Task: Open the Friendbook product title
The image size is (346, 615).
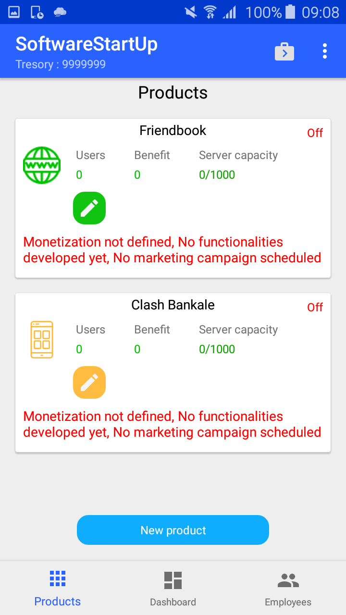Action: tap(173, 131)
